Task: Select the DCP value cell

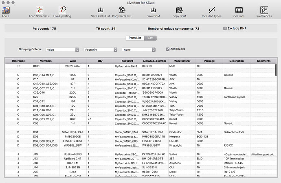Action: point(73,119)
